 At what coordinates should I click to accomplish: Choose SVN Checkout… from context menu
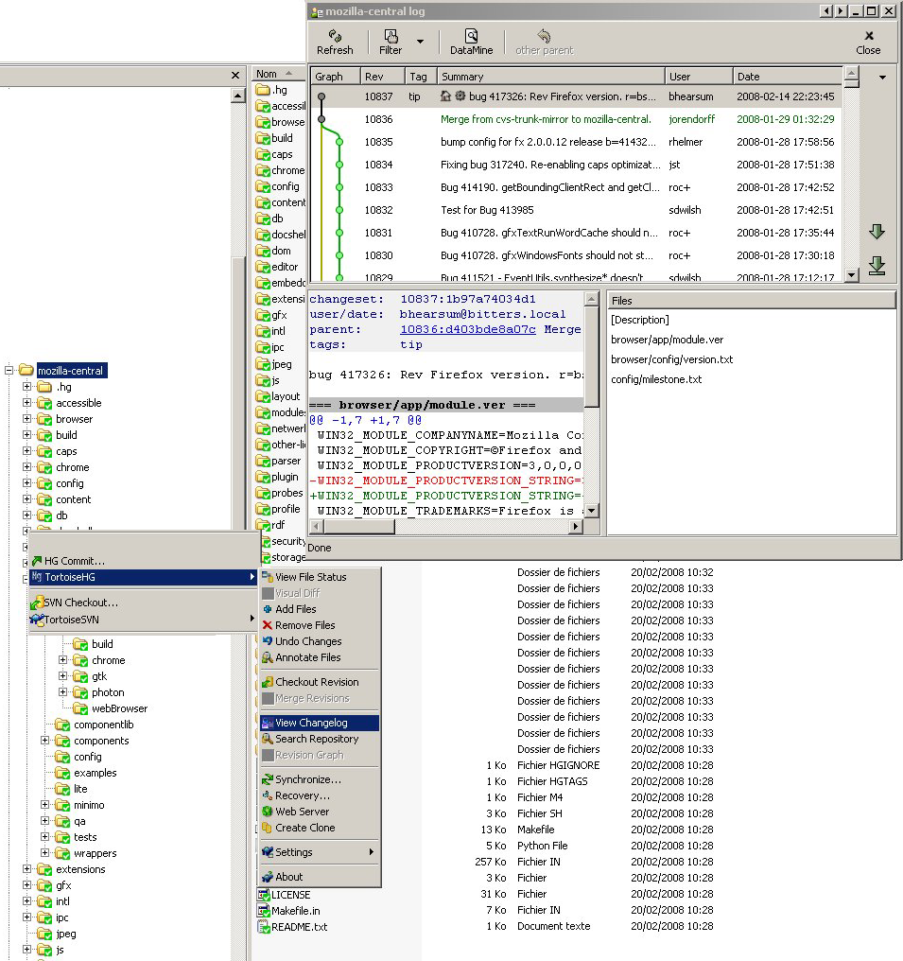pyautogui.click(x=145, y=603)
